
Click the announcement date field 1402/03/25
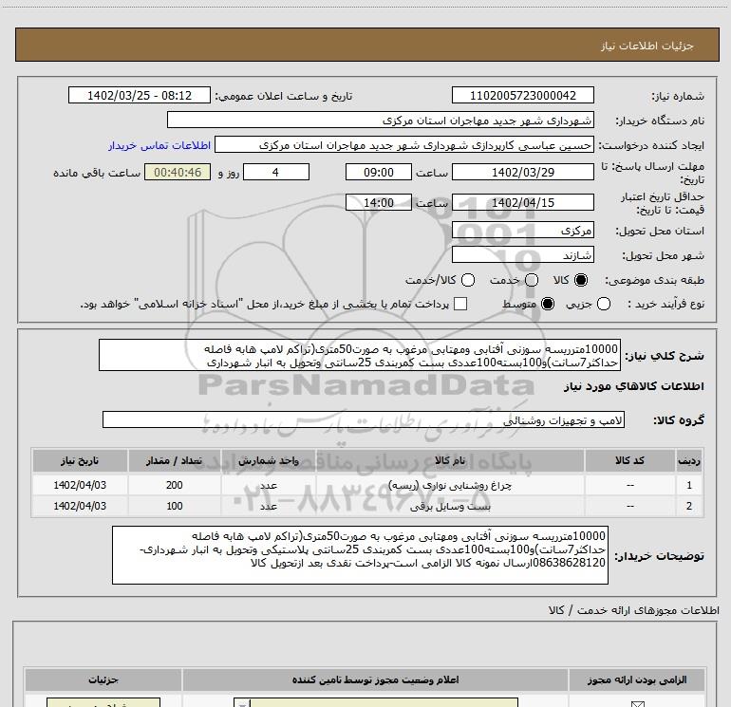click(140, 96)
